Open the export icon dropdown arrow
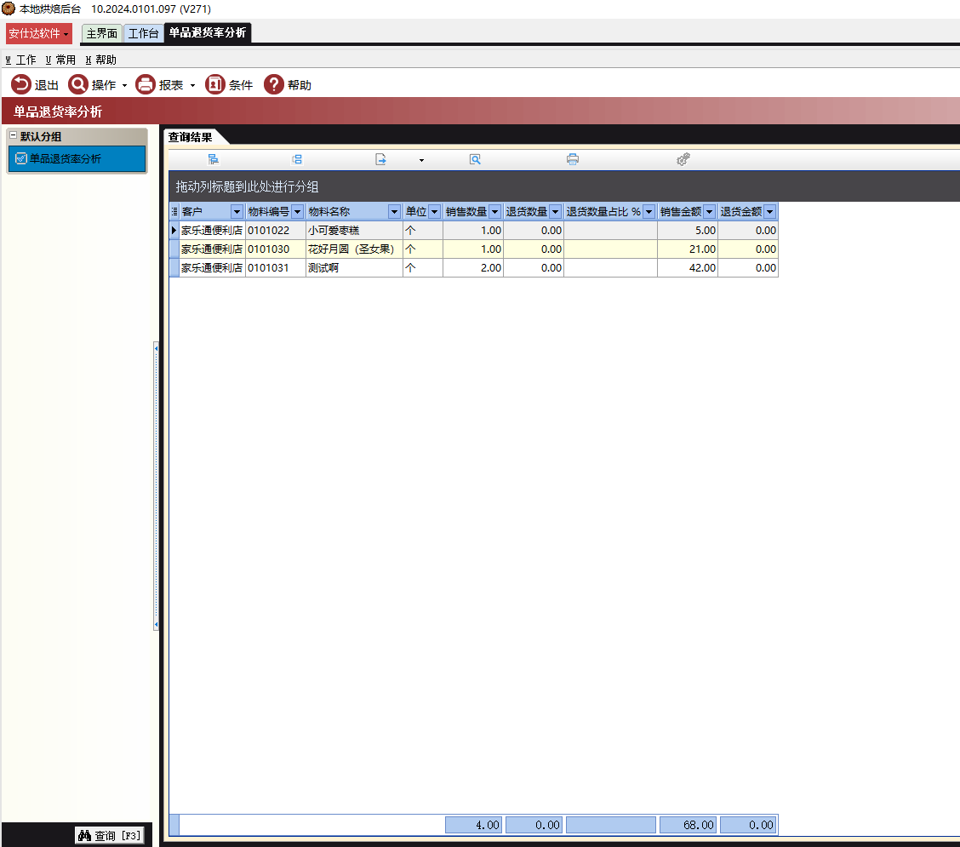The width and height of the screenshot is (960, 847). click(421, 160)
